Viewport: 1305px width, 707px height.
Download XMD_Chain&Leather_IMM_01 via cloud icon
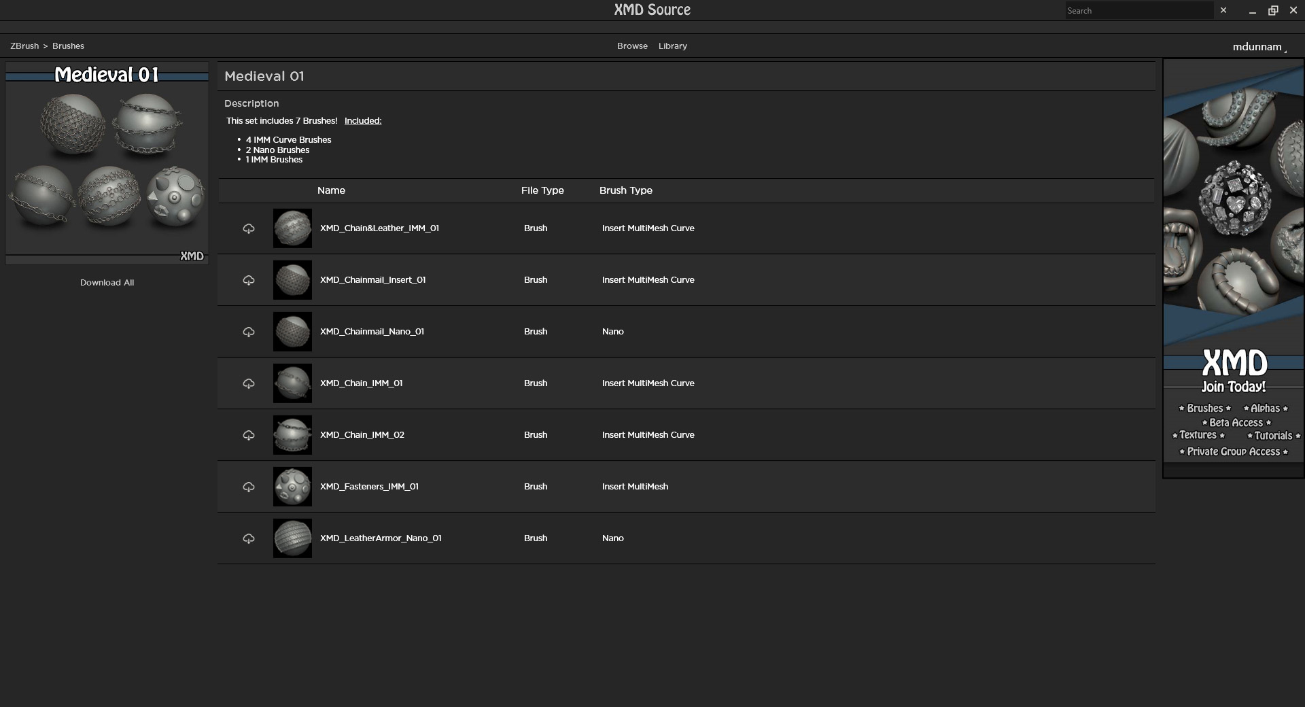pyautogui.click(x=249, y=228)
